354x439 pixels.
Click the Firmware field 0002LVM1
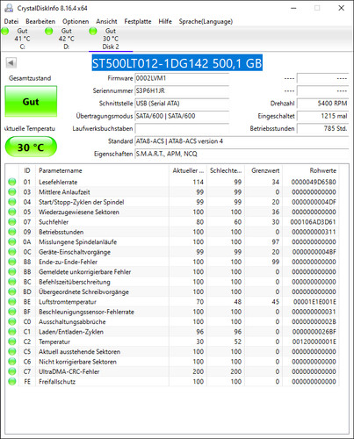coord(182,78)
